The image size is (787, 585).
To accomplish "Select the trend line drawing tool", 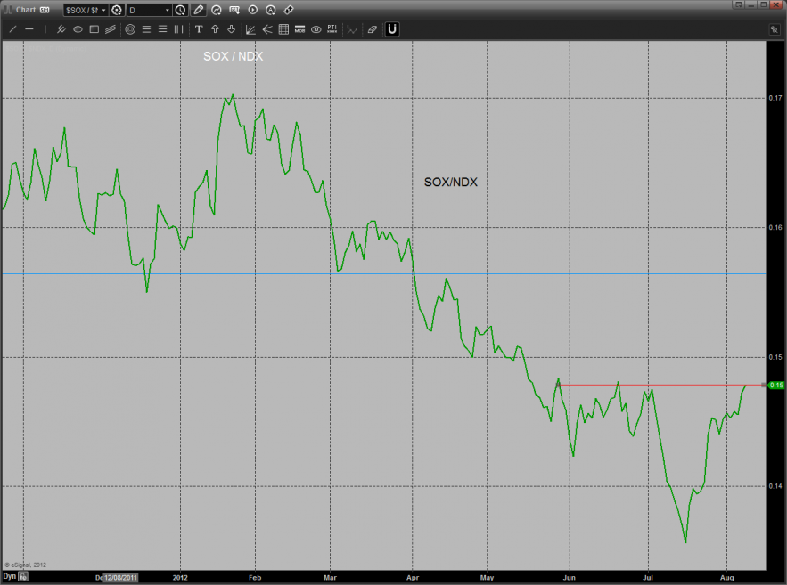I will (x=12, y=29).
